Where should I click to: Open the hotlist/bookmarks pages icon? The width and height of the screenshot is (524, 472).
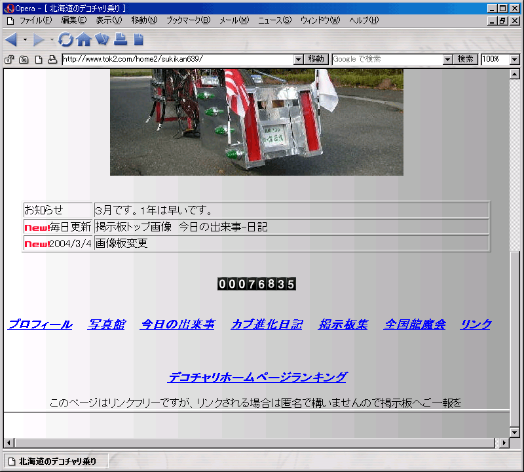click(102, 39)
